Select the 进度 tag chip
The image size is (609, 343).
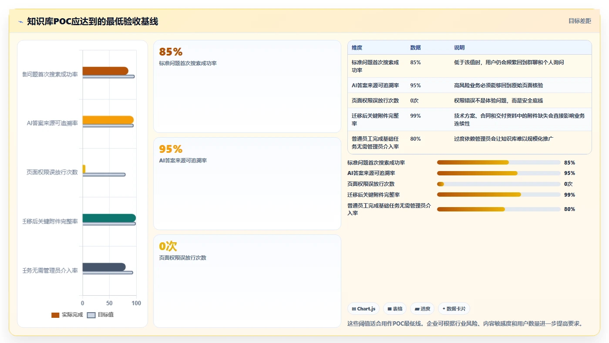click(x=422, y=309)
